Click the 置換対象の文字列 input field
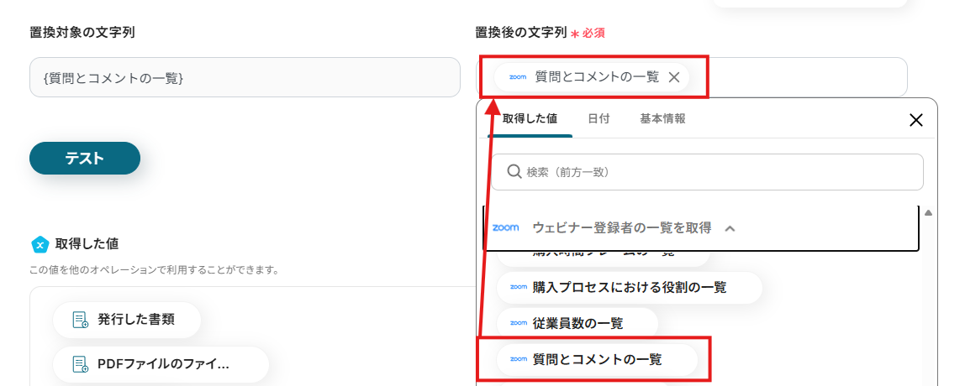965x386 pixels. click(245, 78)
